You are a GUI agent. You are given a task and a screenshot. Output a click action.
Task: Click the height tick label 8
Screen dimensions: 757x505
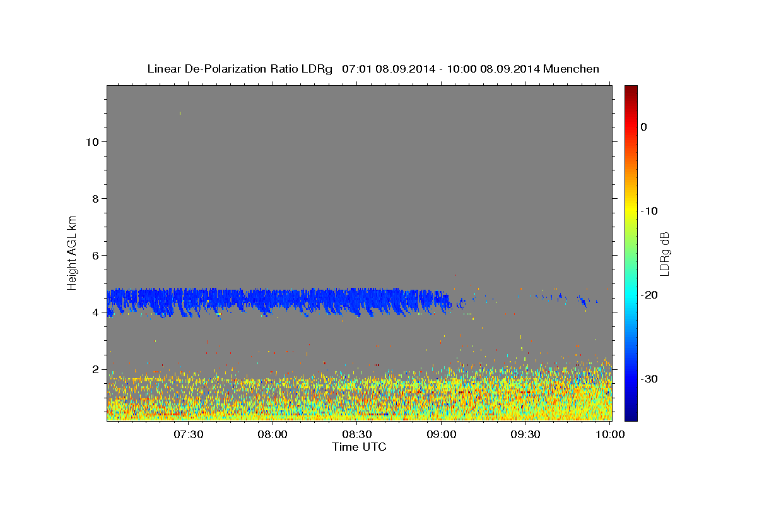tap(95, 198)
